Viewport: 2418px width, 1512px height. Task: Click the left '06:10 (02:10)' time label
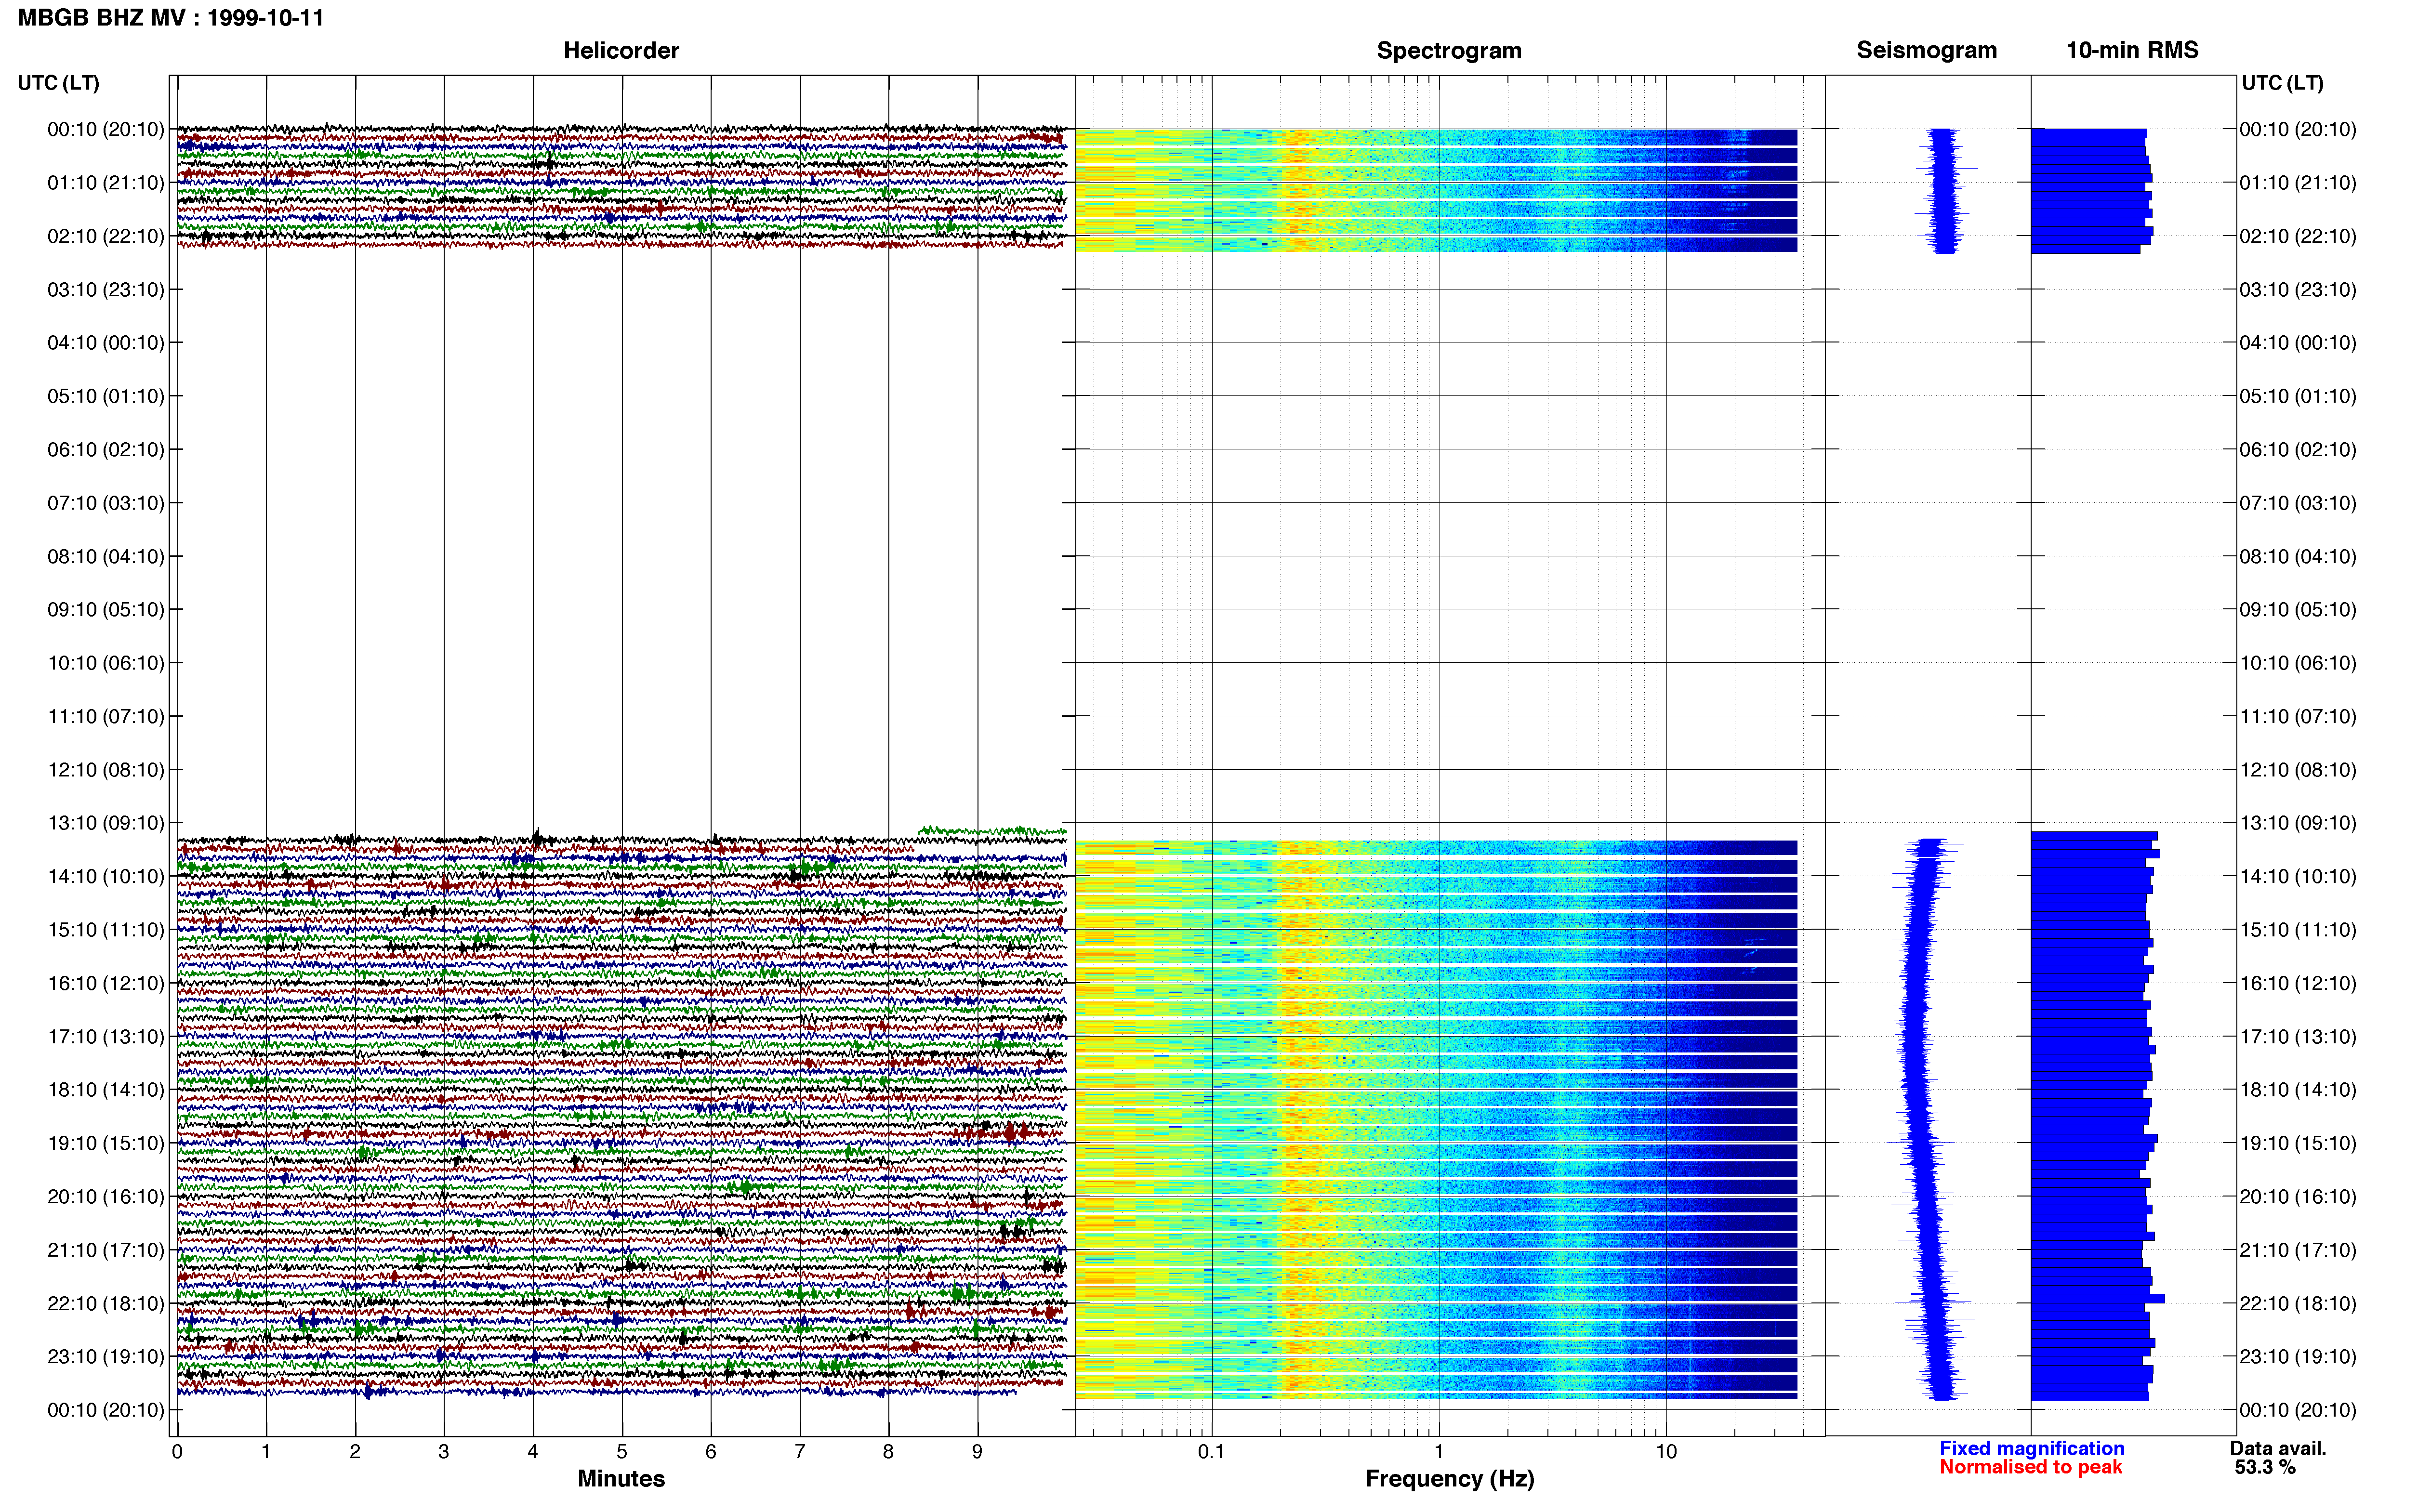click(106, 450)
